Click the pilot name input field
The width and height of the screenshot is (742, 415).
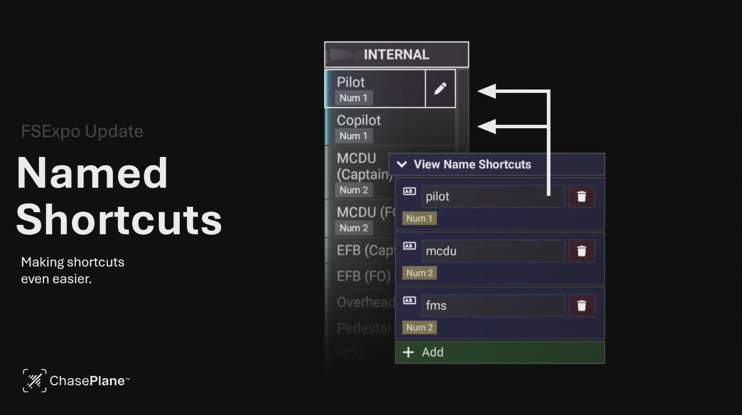pyautogui.click(x=493, y=197)
